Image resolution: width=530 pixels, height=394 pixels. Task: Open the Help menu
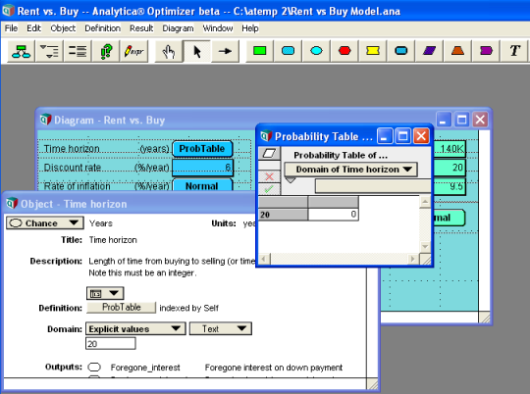tap(250, 28)
